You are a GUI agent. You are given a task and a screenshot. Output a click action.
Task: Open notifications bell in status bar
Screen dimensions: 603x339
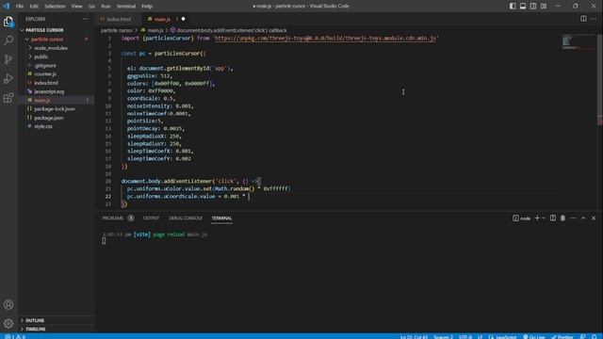(595, 337)
